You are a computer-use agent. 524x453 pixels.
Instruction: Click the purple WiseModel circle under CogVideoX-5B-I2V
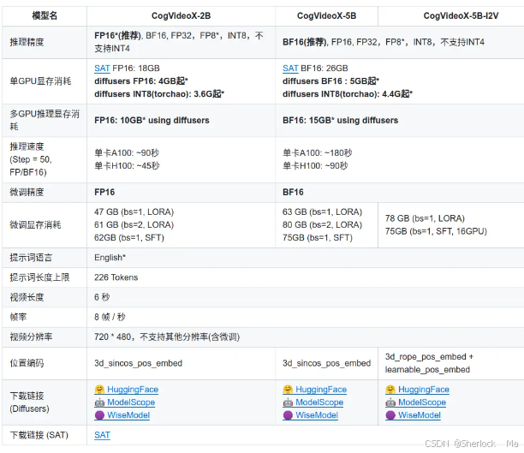click(390, 415)
